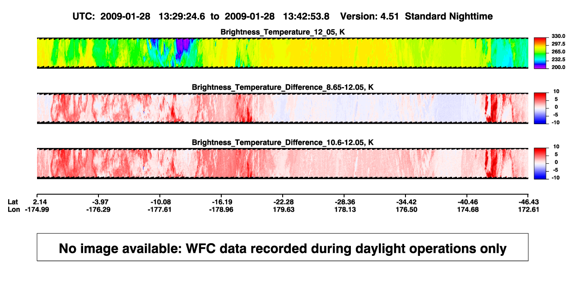Screen dimensions: 587x301
Task: Click the 'Standard Nighttime' label
Action: [x=449, y=17]
